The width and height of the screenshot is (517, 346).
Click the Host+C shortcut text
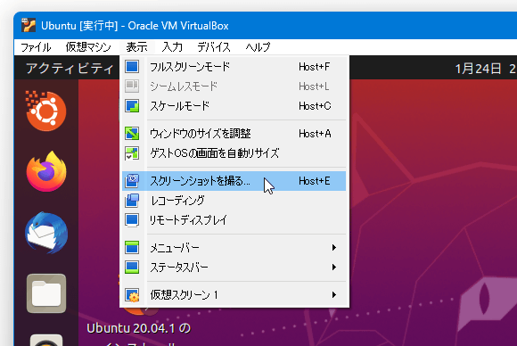[x=315, y=106]
